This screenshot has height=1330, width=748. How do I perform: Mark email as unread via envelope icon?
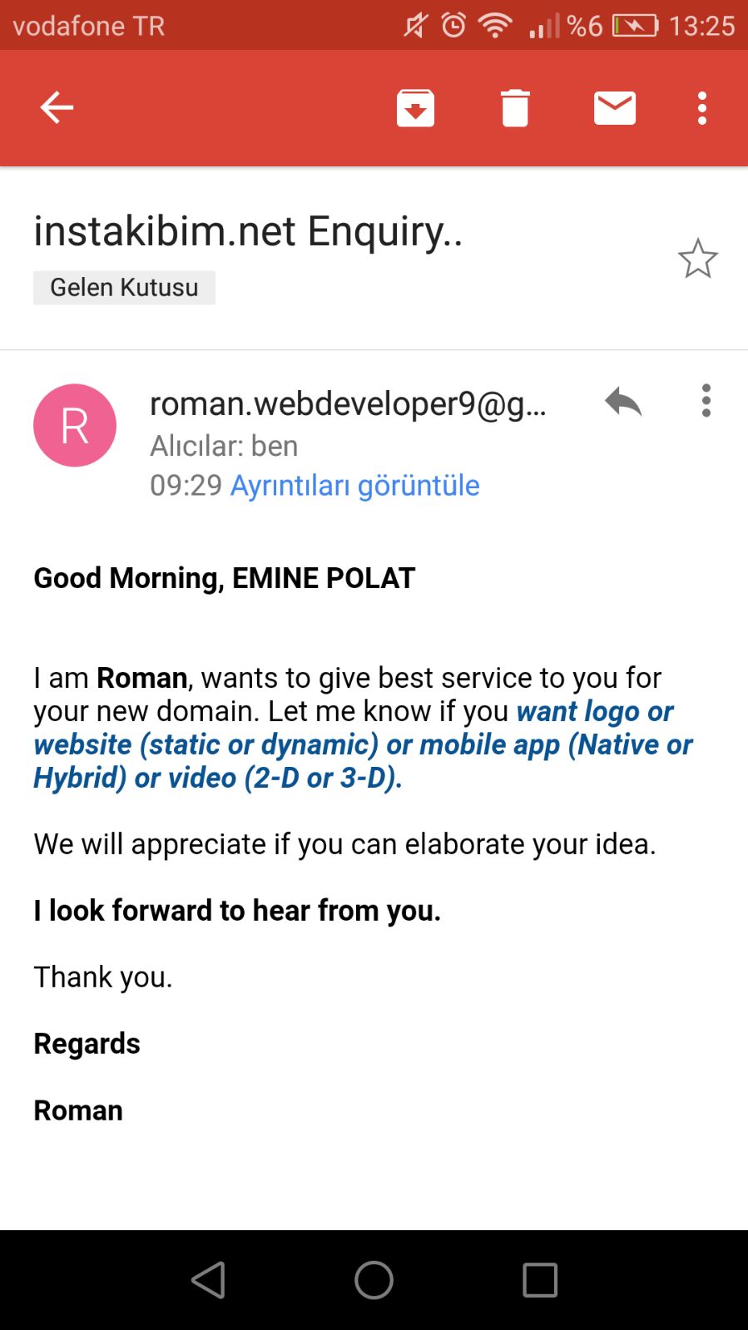tap(615, 108)
